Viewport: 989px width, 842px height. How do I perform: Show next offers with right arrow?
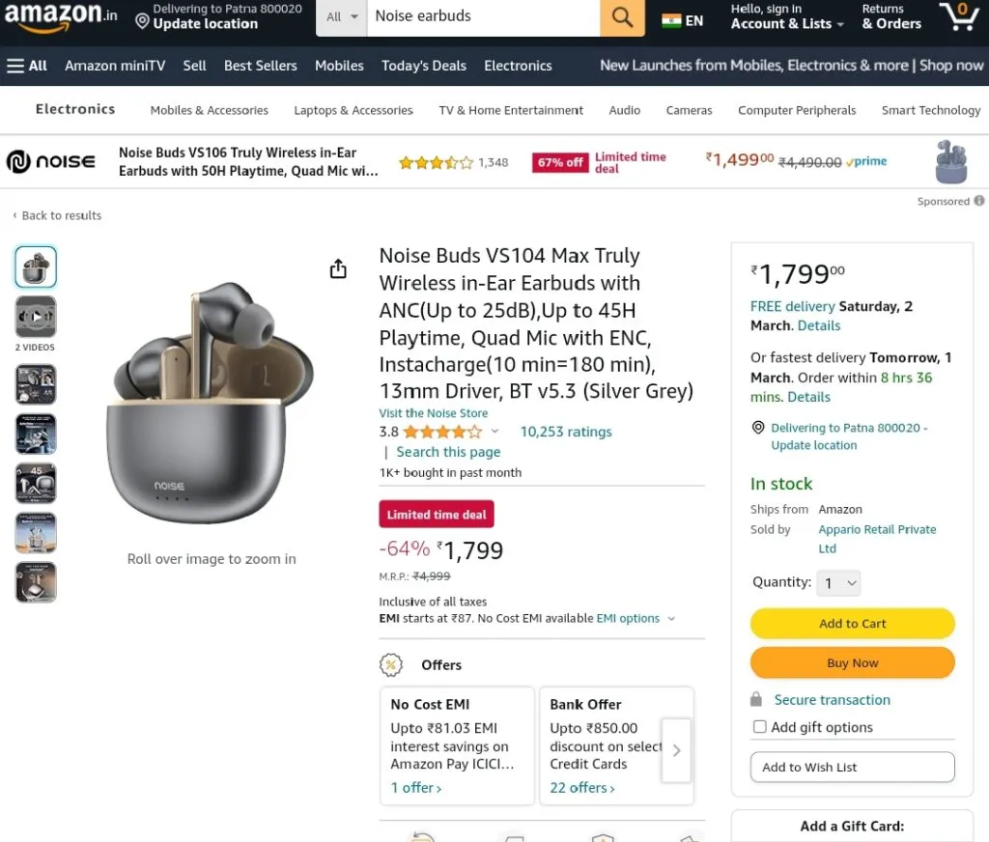coord(676,750)
